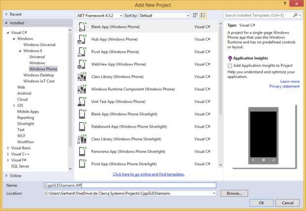Click here to go online and find templates

[149, 175]
